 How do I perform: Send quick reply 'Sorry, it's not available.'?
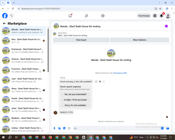tap(75, 105)
